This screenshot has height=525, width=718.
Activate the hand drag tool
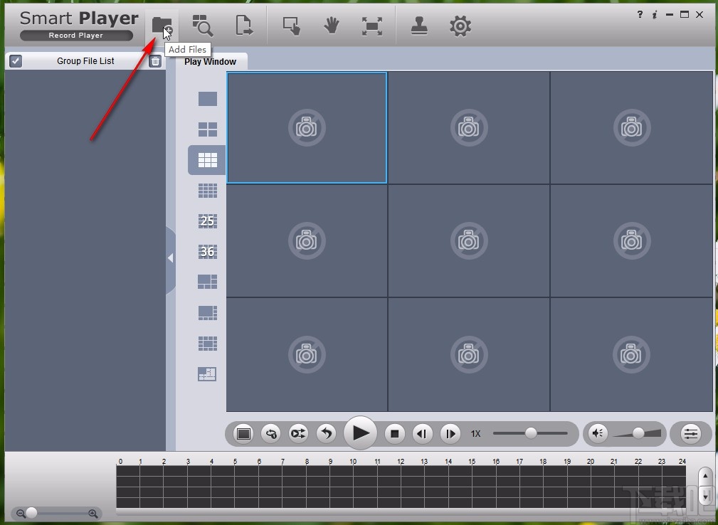(332, 26)
